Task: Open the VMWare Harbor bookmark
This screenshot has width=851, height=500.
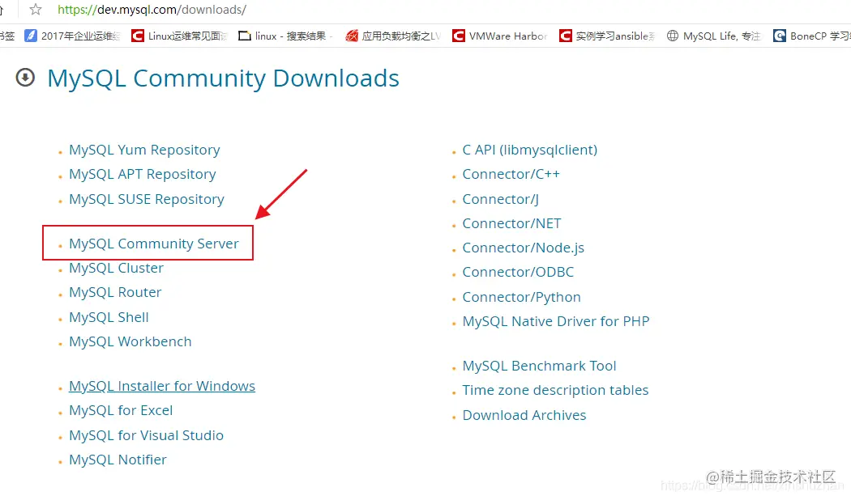Action: 500,36
